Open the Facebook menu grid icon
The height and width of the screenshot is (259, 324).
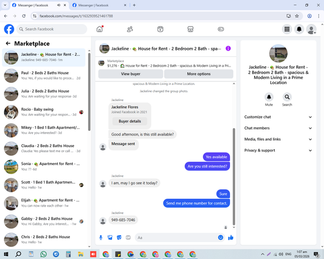point(287,29)
